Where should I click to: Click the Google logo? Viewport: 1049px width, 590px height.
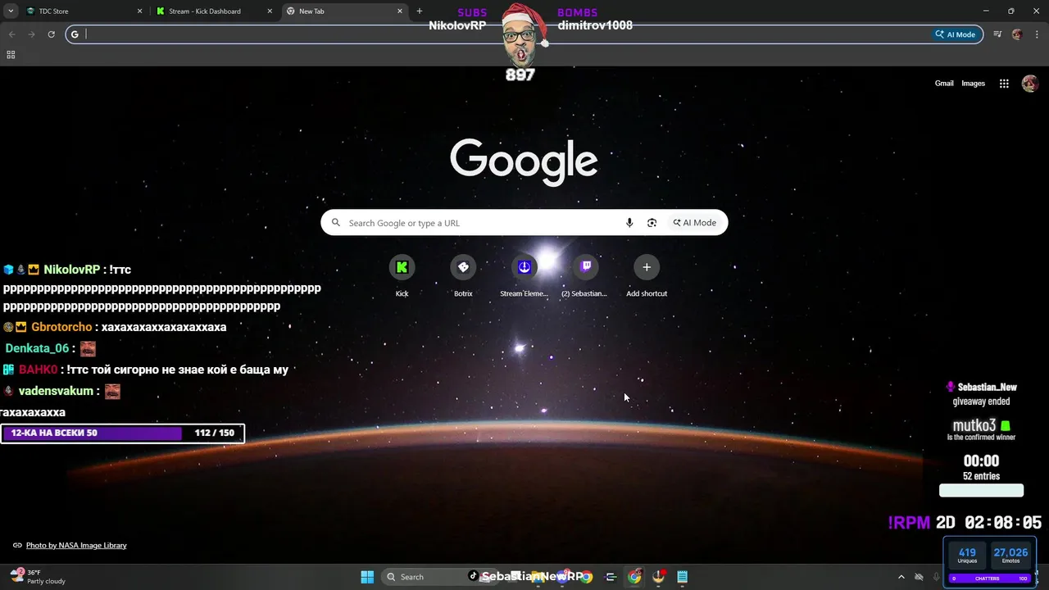tap(524, 161)
